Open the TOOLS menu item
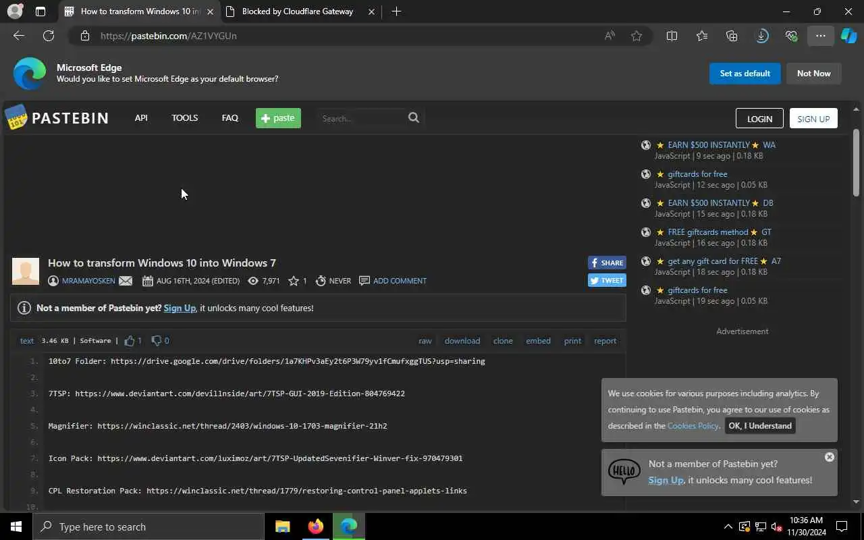The width and height of the screenshot is (864, 540). coord(184,117)
